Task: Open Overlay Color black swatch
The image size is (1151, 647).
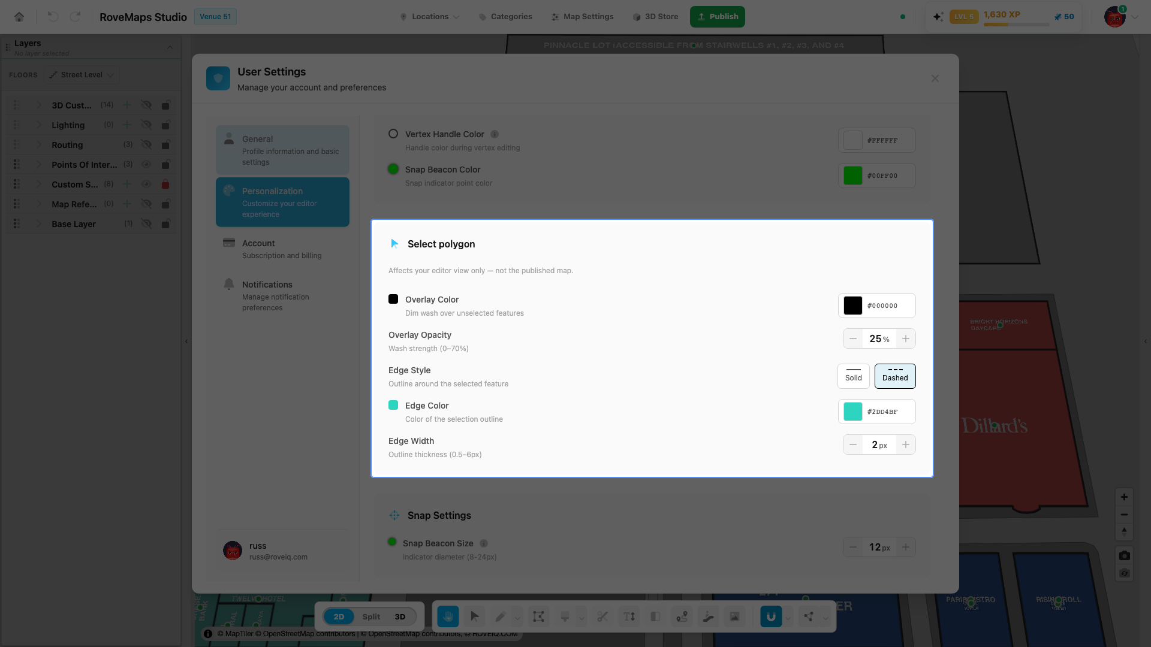Action: coord(853,306)
